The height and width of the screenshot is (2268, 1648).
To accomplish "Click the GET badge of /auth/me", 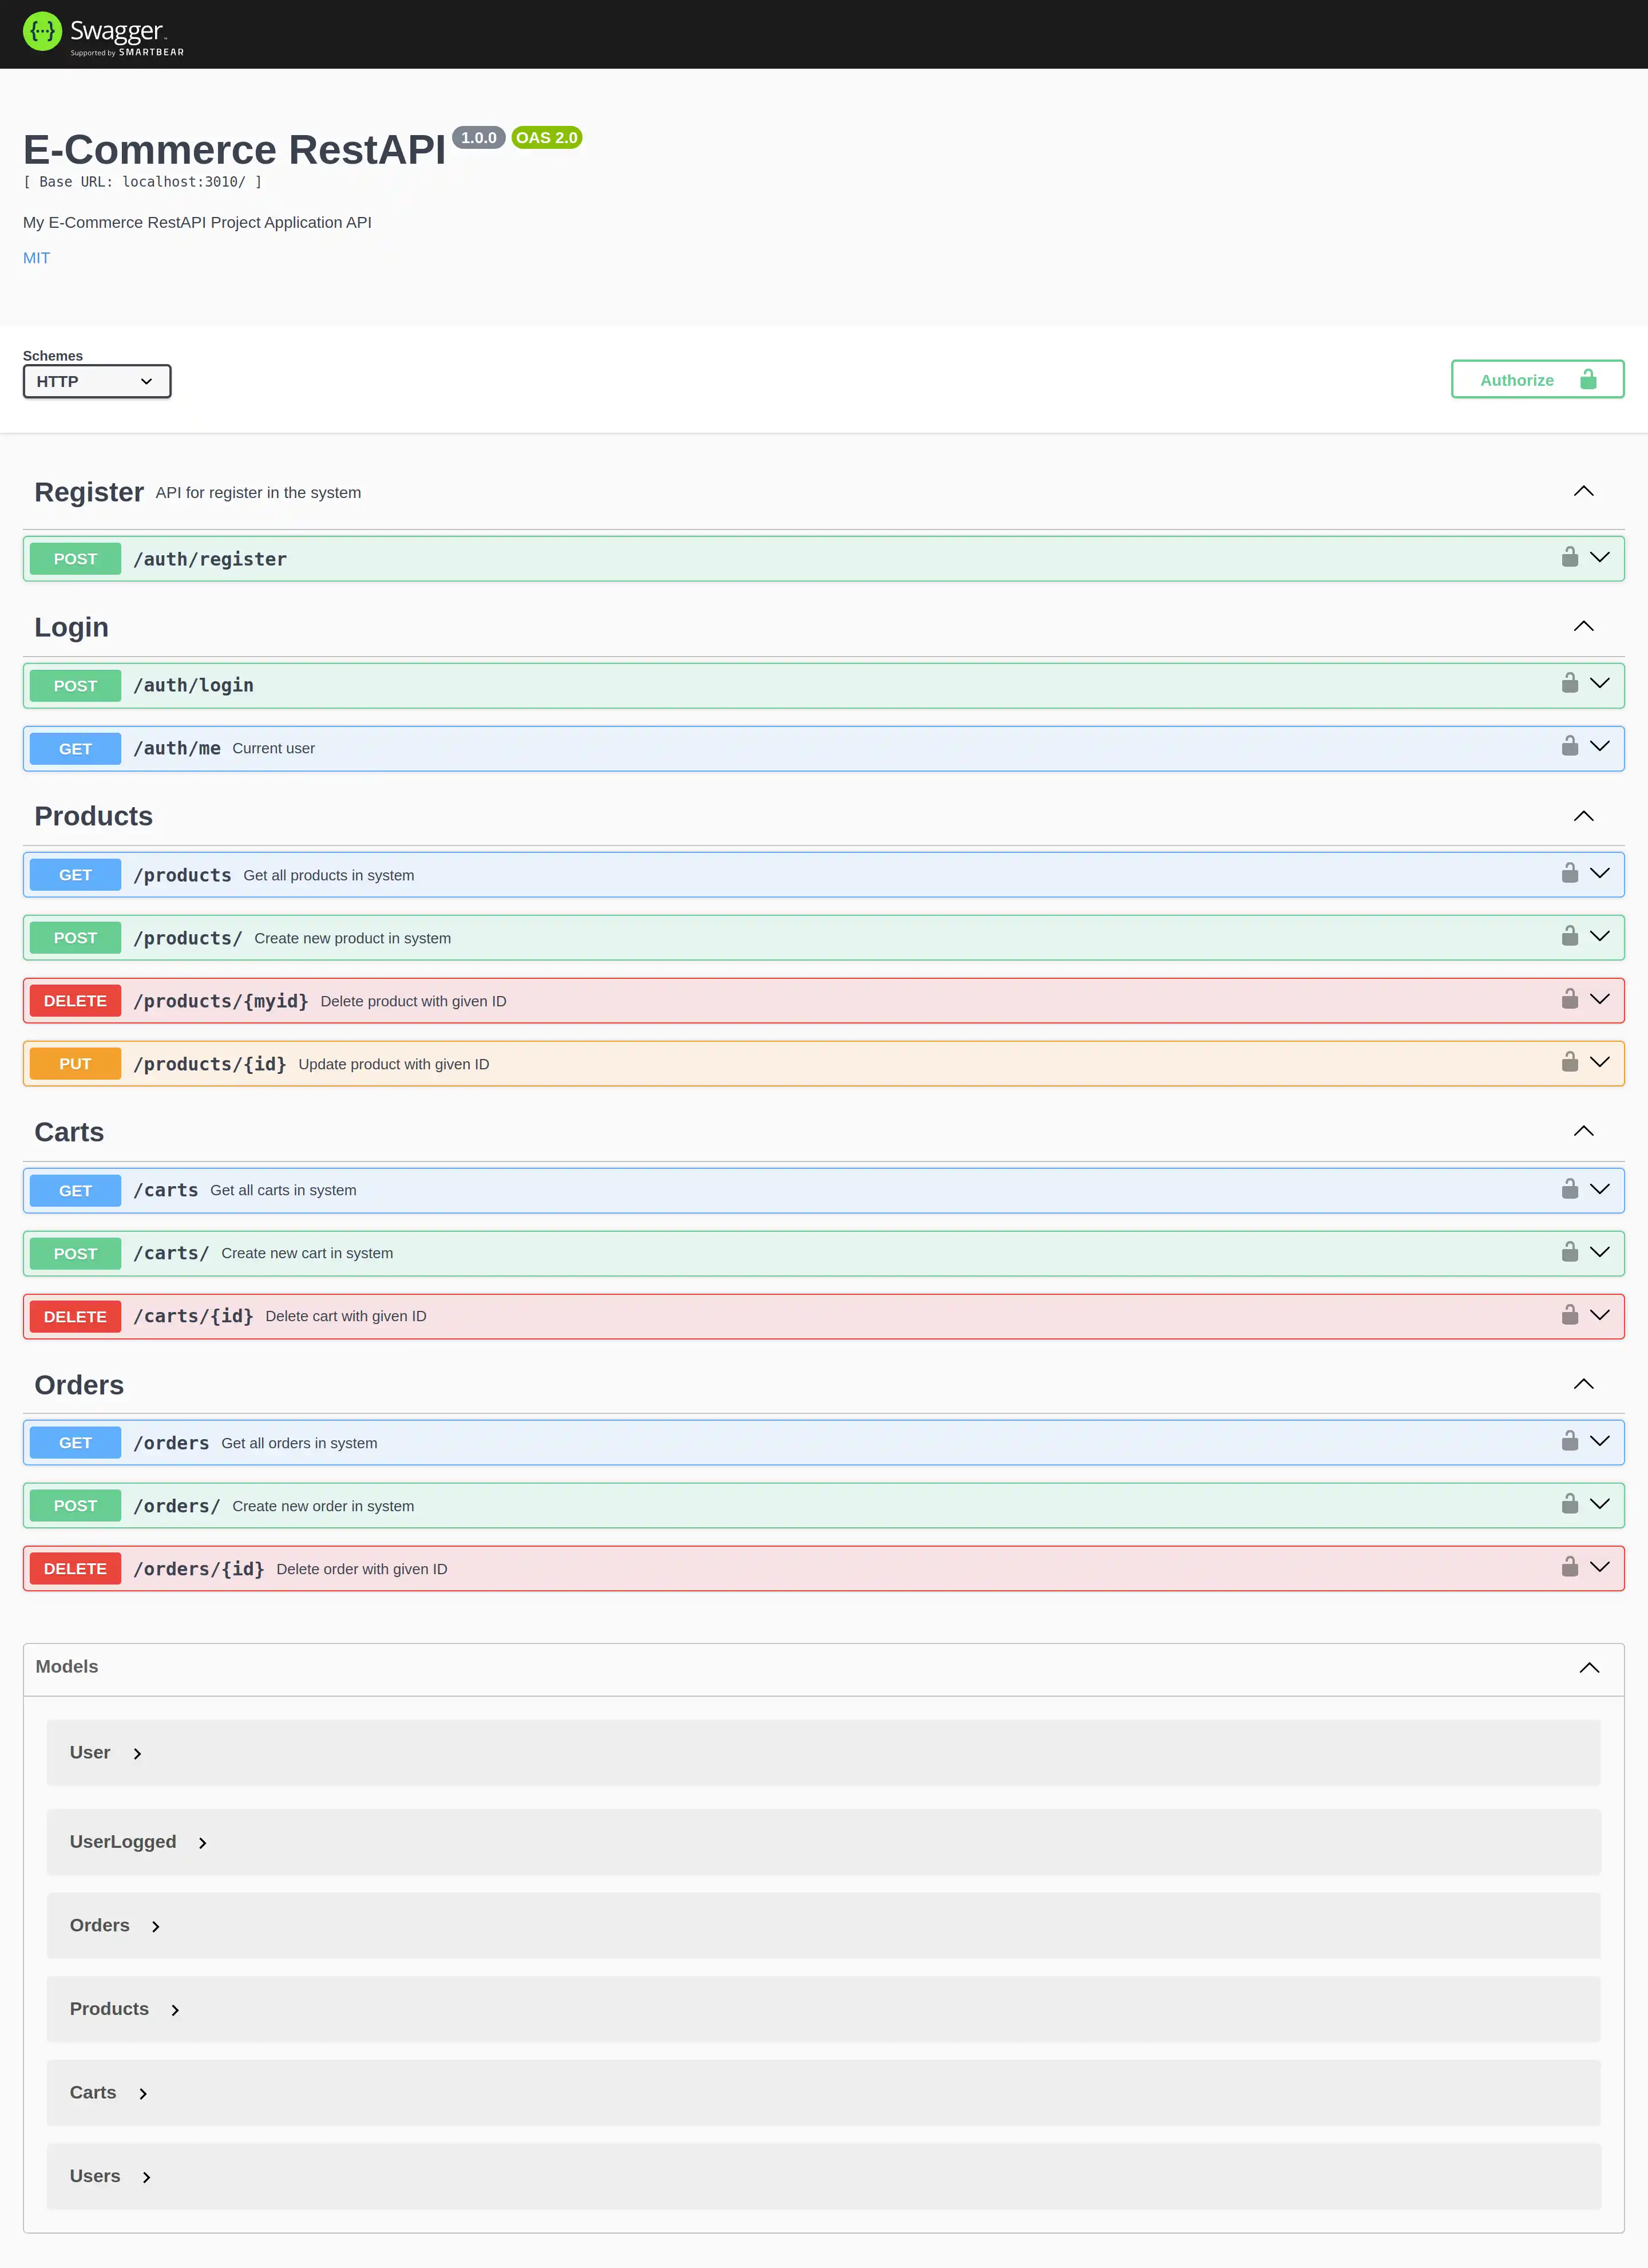I will pyautogui.click(x=75, y=749).
